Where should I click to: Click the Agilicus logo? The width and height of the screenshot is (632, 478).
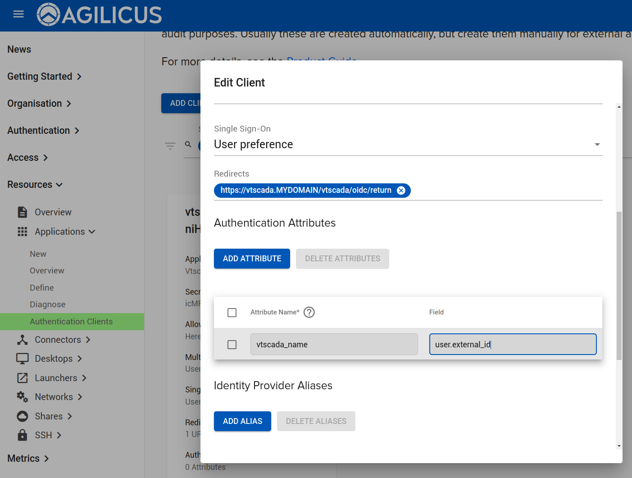pyautogui.click(x=99, y=15)
